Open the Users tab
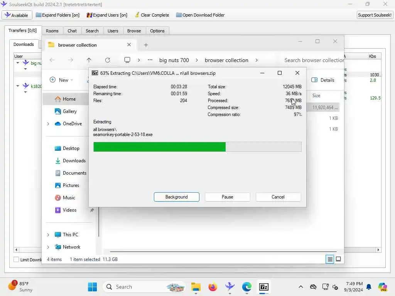The image size is (395, 296). click(113, 31)
